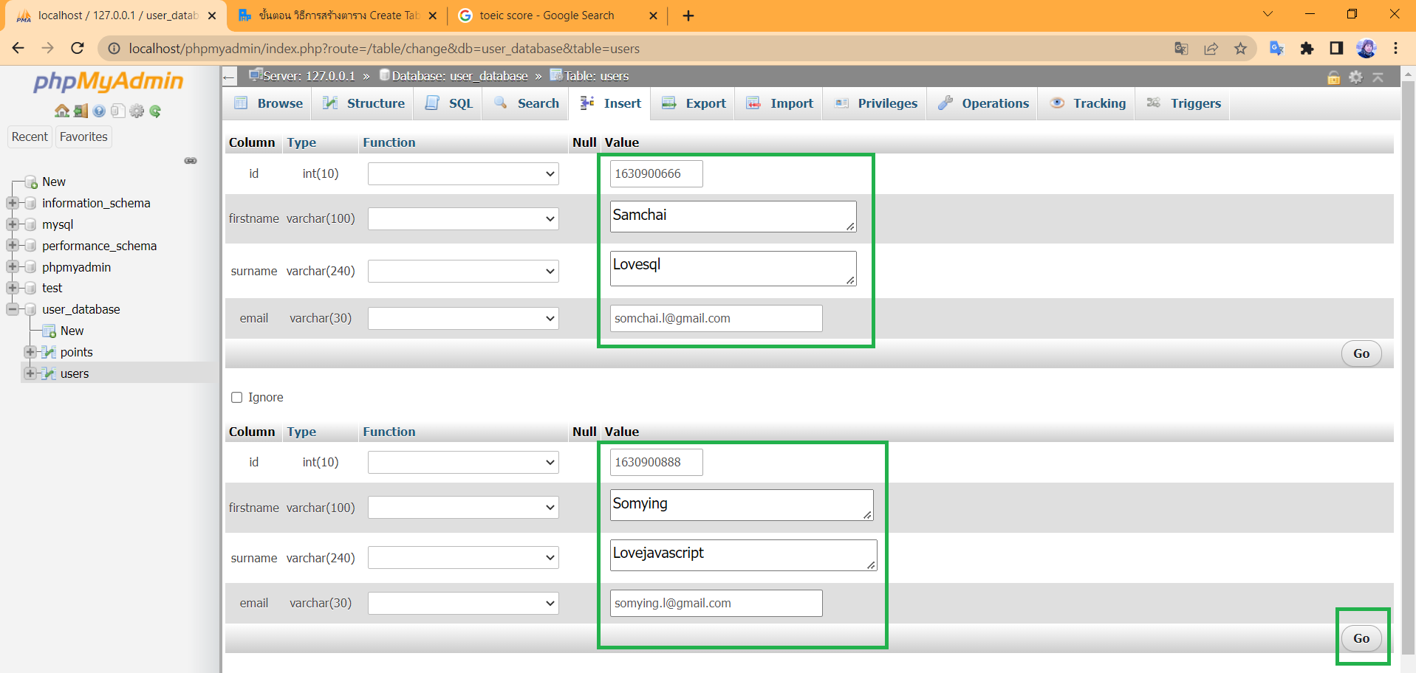
Task: Collapse the user_database tree node
Action: [x=13, y=310]
